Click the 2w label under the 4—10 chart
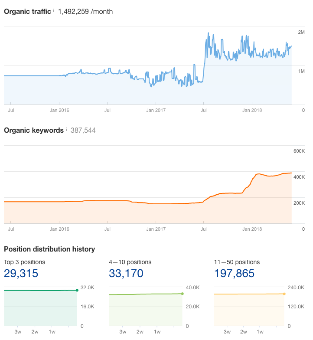This screenshot has height=340, width=313. (140, 332)
